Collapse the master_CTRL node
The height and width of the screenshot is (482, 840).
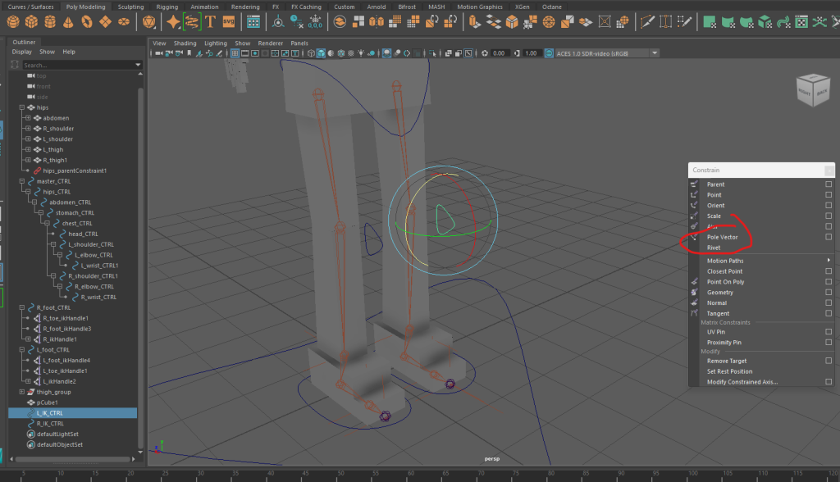22,181
